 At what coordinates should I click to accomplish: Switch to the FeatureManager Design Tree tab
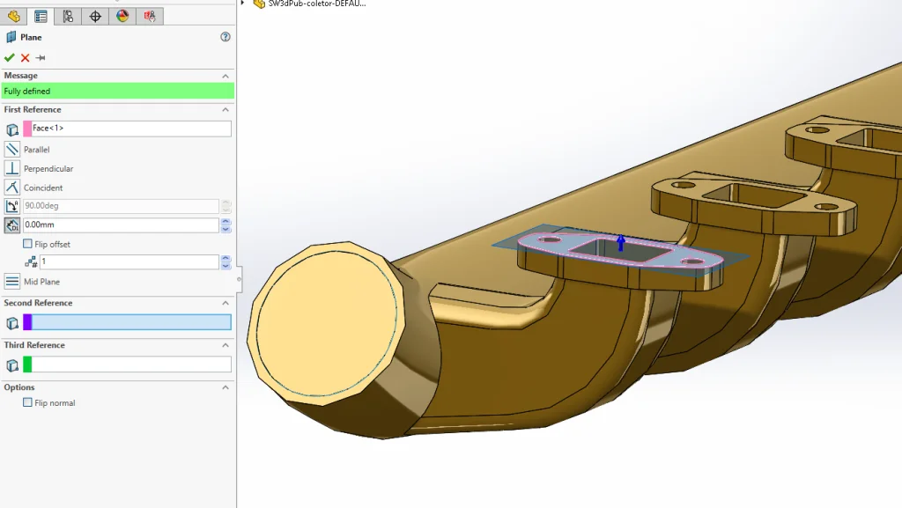click(x=13, y=15)
